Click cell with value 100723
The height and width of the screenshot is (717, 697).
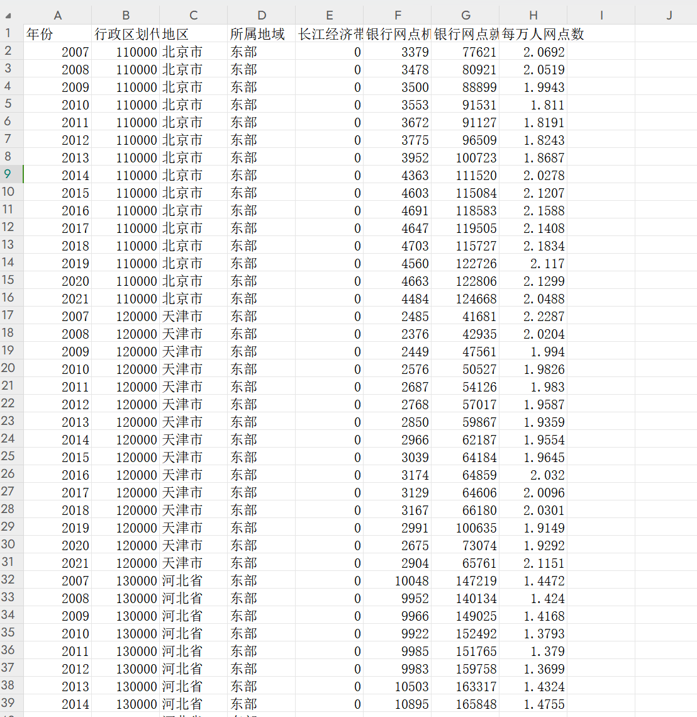(466, 157)
